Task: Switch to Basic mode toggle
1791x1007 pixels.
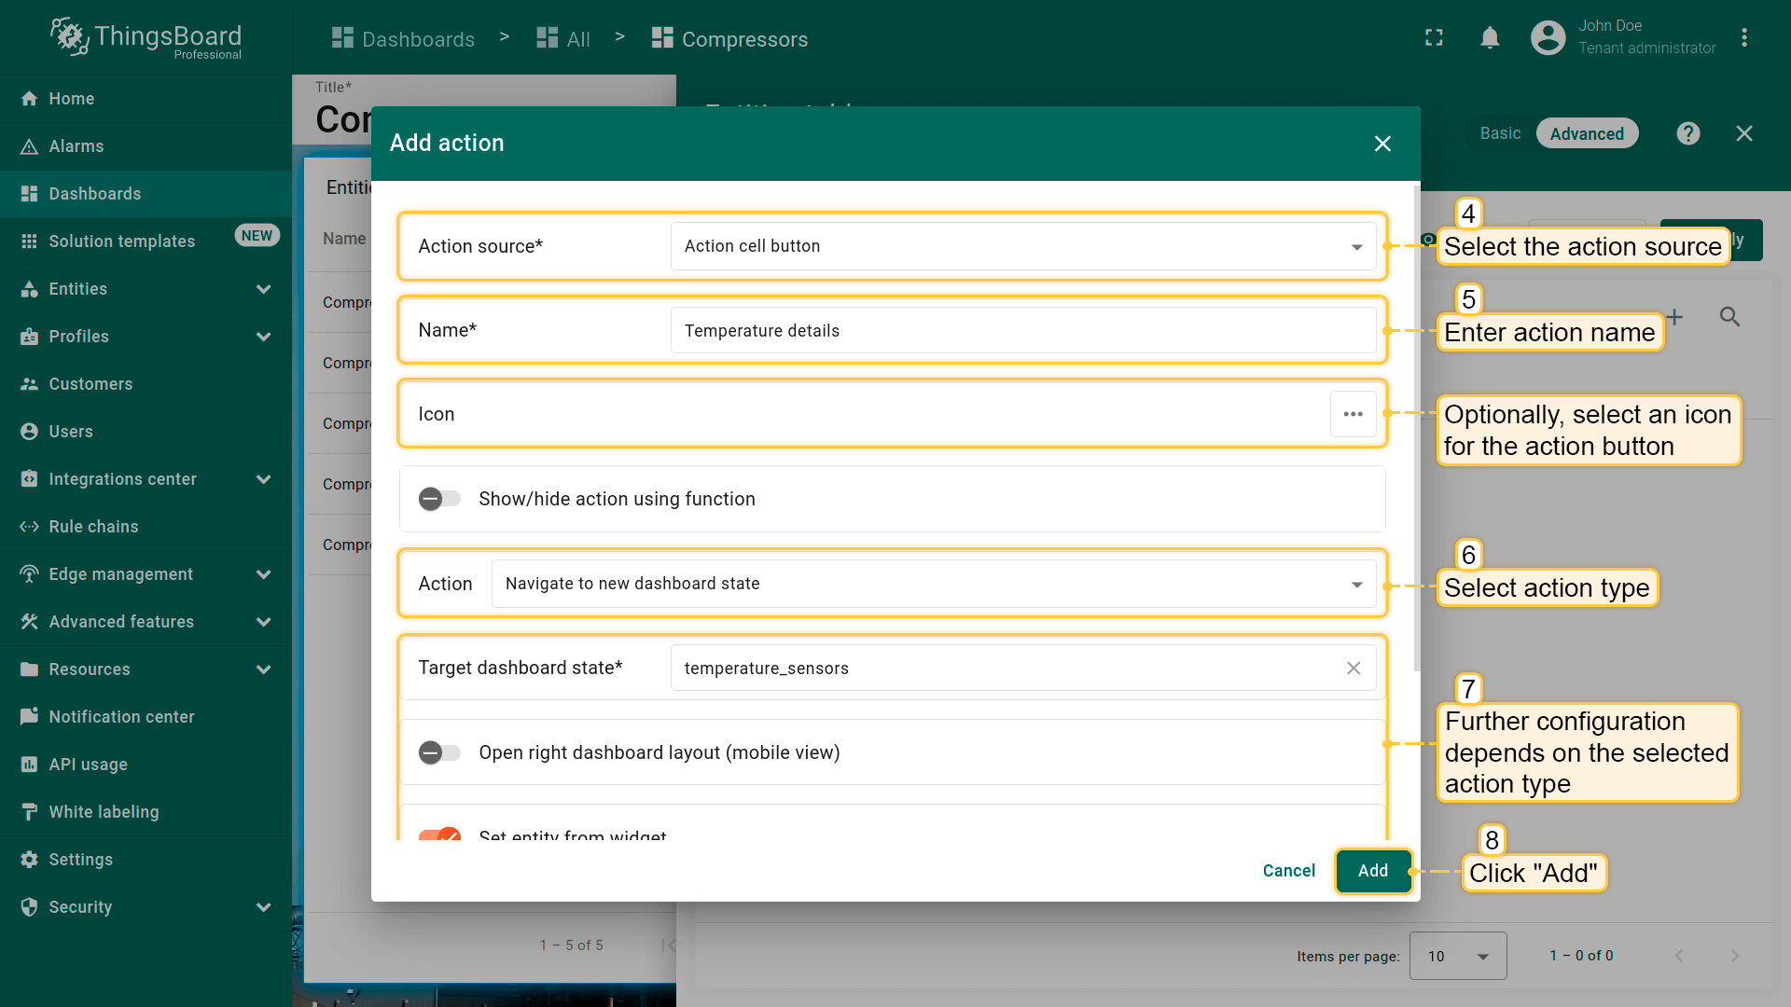Action: 1500,133
